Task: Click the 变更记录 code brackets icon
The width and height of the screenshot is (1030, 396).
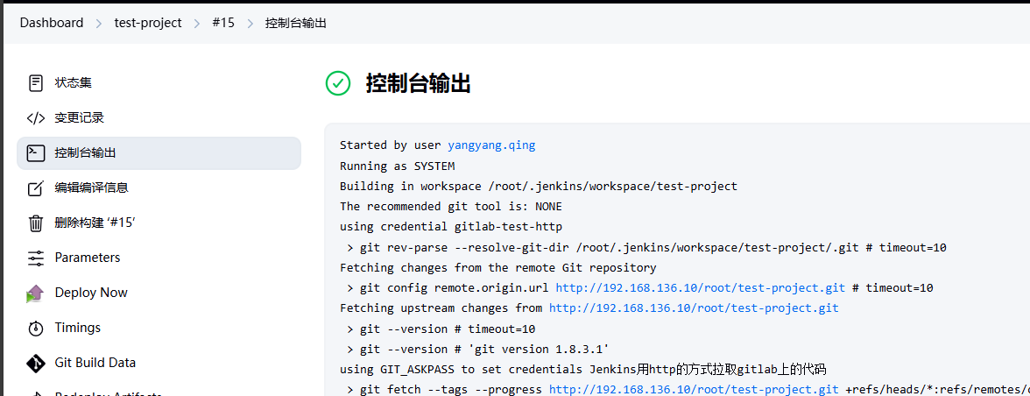Action: (x=35, y=118)
